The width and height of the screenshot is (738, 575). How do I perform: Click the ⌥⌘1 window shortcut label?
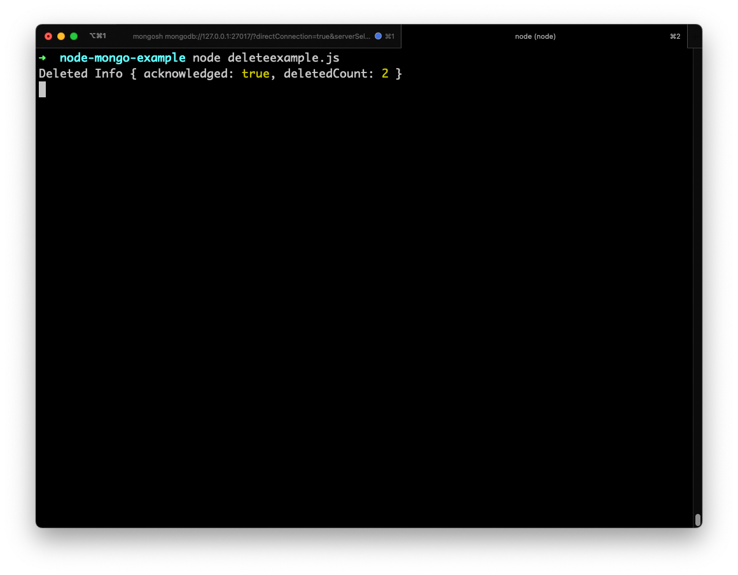98,36
